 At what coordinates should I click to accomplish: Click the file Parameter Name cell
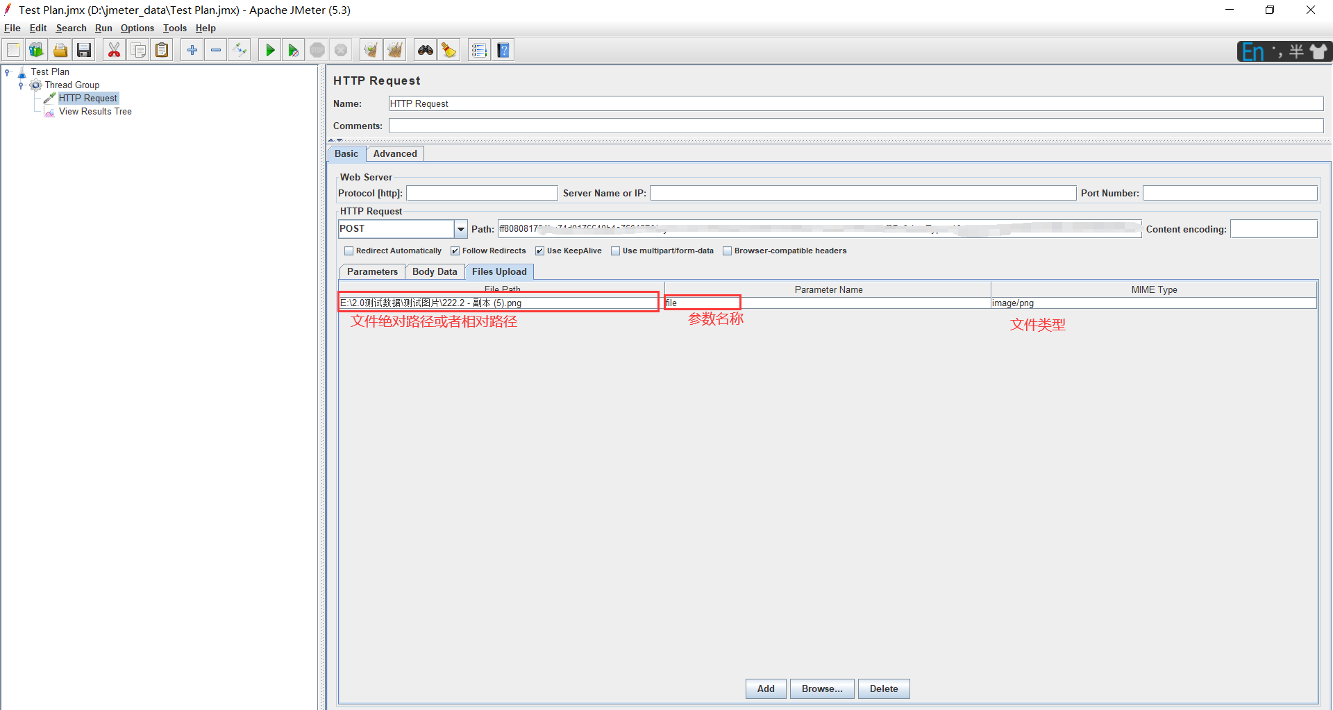[828, 303]
